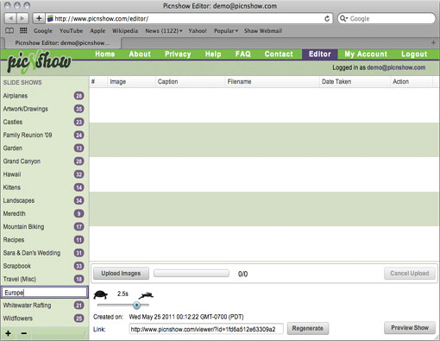Click the Meredith count badge
The width and height of the screenshot is (440, 341).
pyautogui.click(x=79, y=213)
